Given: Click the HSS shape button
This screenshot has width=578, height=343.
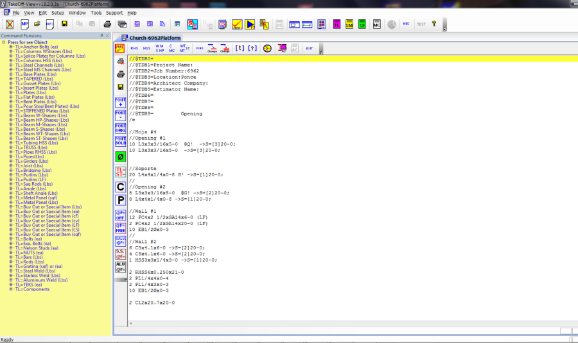Looking at the screenshot, I should click(x=146, y=48).
